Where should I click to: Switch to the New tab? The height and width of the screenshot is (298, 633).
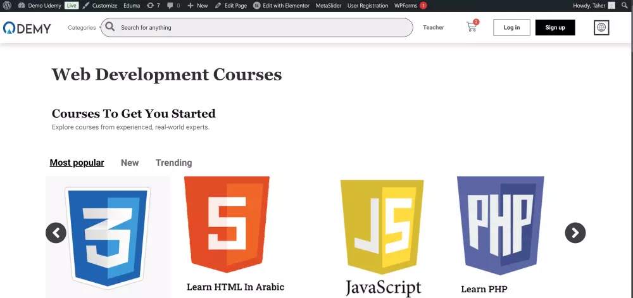[x=130, y=163]
